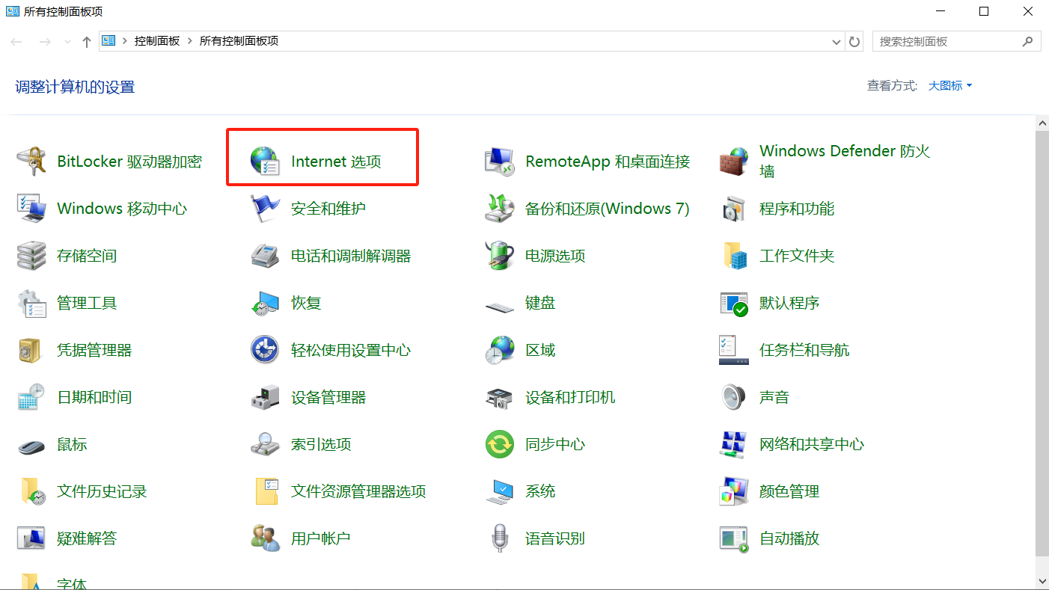Open 电话和调制解调器 phone icon

[x=266, y=256]
